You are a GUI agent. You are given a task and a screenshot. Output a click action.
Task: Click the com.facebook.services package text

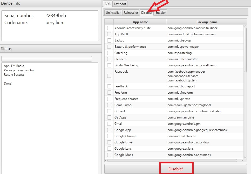[x=183, y=76]
